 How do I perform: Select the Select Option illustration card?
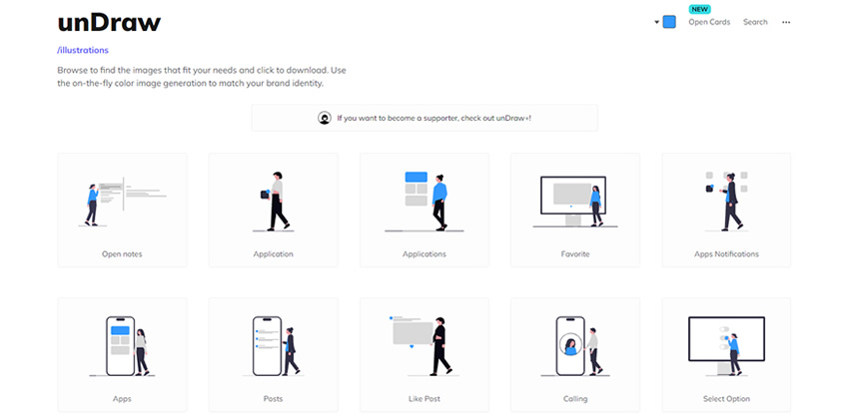pos(726,354)
